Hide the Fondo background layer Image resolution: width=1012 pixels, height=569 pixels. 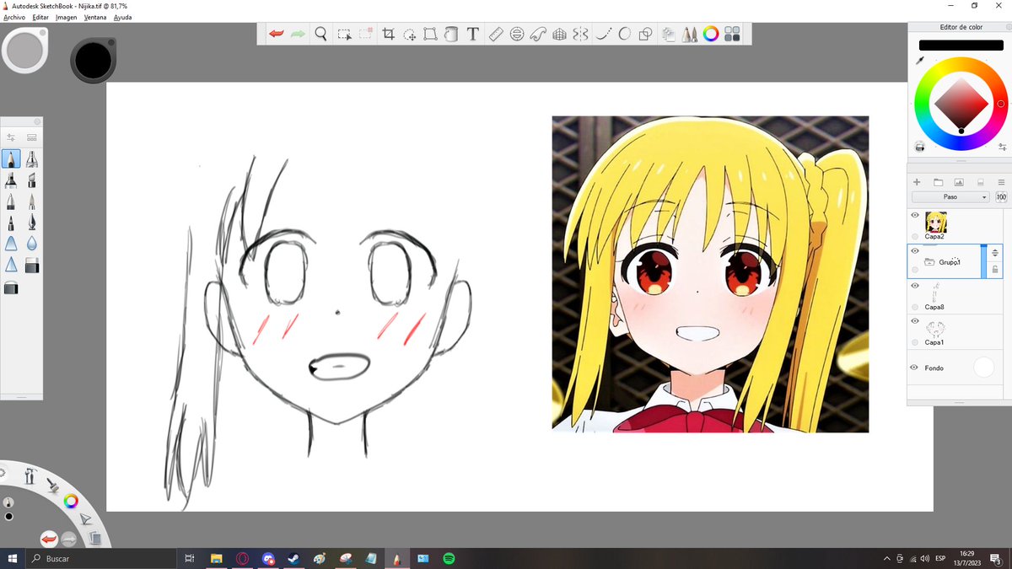click(x=915, y=368)
